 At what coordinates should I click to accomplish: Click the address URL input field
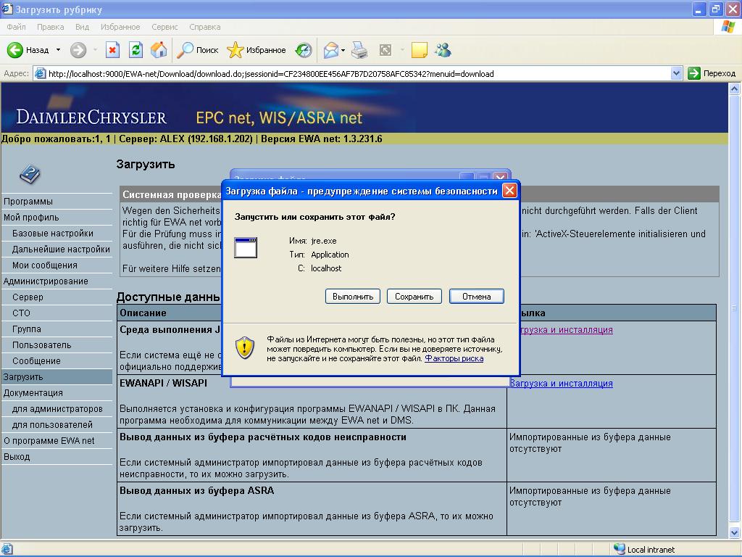click(359, 73)
